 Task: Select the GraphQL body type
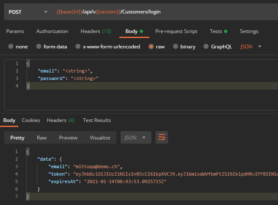(x=218, y=46)
